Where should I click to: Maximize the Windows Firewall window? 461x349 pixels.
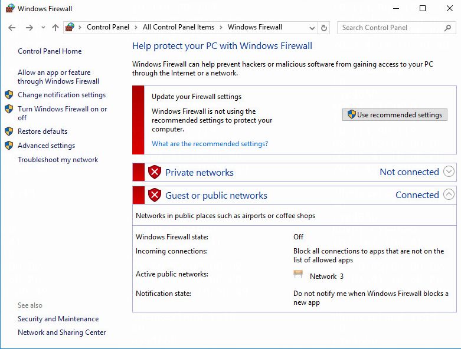(x=423, y=8)
